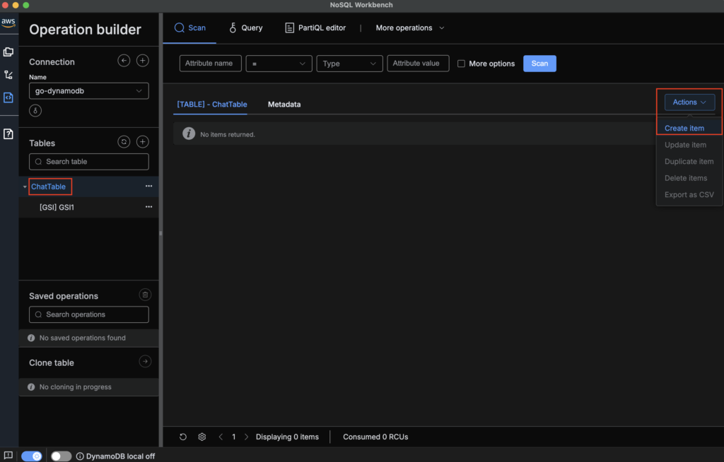
Task: Click the Search table input field
Action: 89,162
